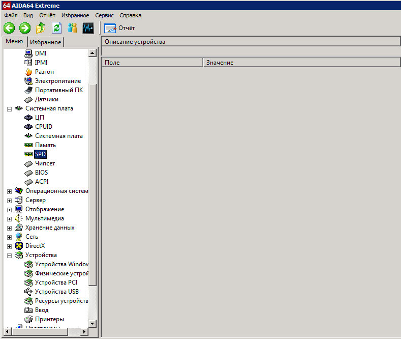Open the Справка menu
Viewport: 401px width, 339px height.
(x=131, y=15)
